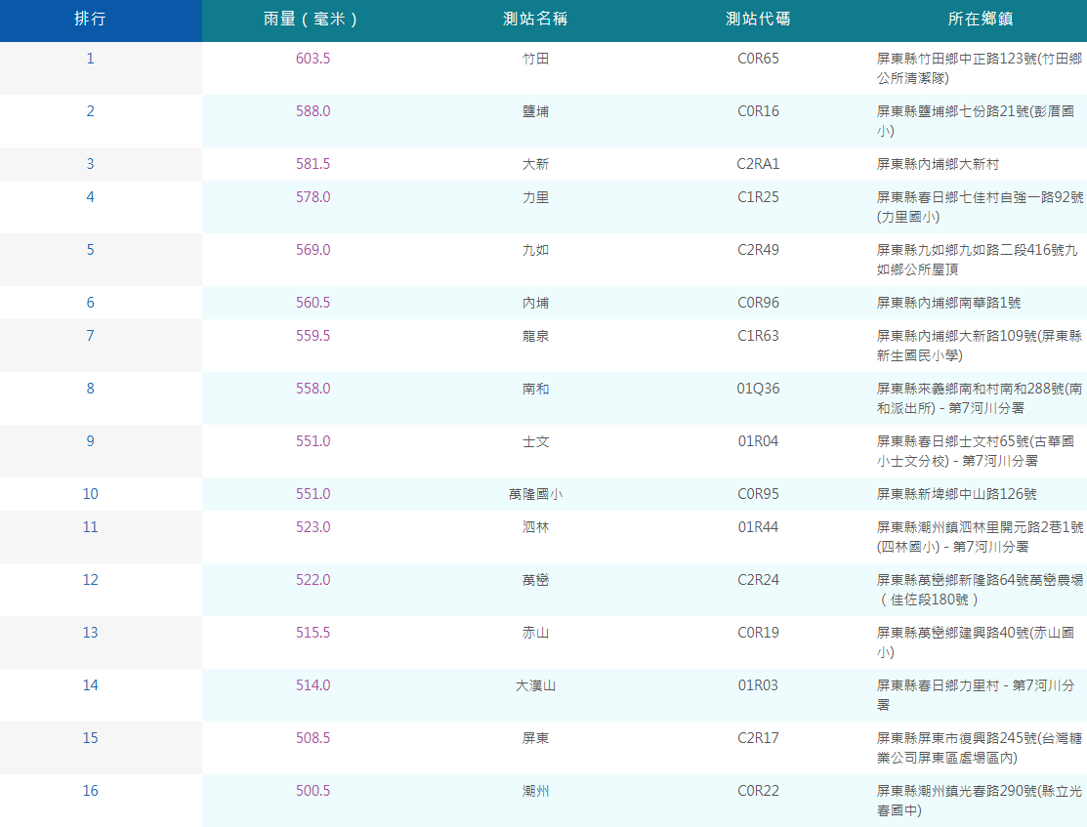The height and width of the screenshot is (827, 1087).
Task: Click address 屏東縣內埔鄉大新村
Action: pyautogui.click(x=938, y=164)
